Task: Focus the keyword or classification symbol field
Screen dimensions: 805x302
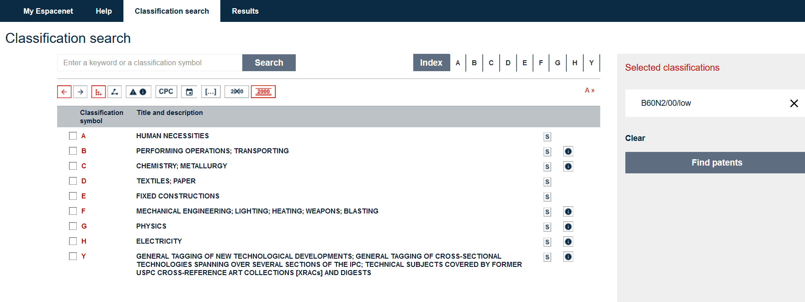Action: 149,62
